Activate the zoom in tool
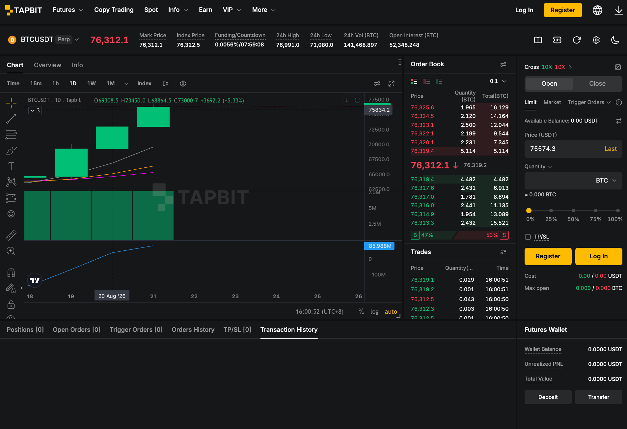The image size is (627, 429). 11,251
